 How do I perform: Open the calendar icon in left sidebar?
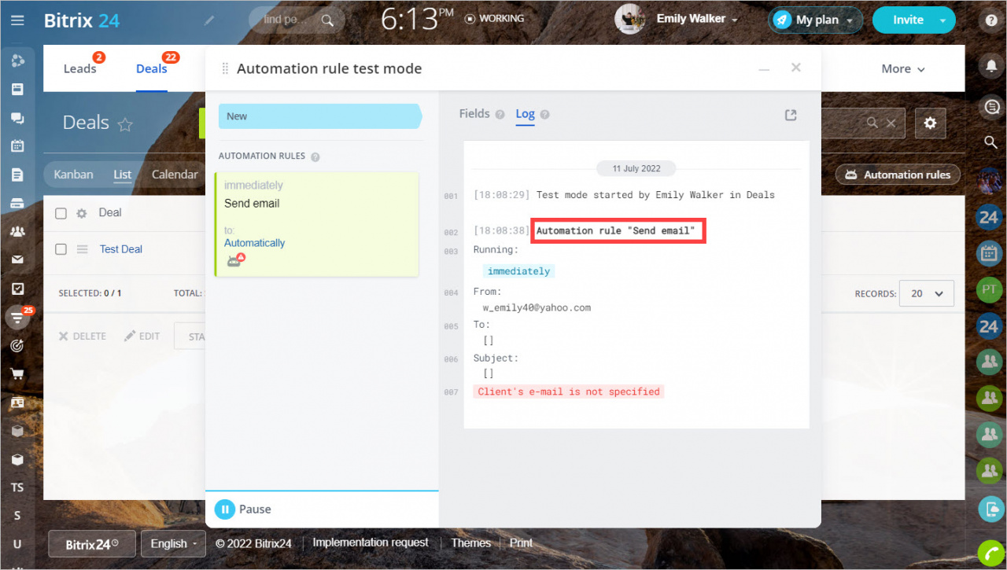coord(17,145)
